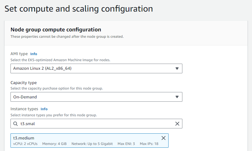252x151 pixels.
Task: Focus the instance types search field
Action: 96,124
